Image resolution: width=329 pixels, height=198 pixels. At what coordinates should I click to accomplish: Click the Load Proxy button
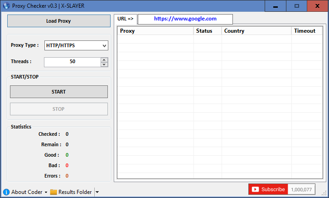tap(59, 21)
